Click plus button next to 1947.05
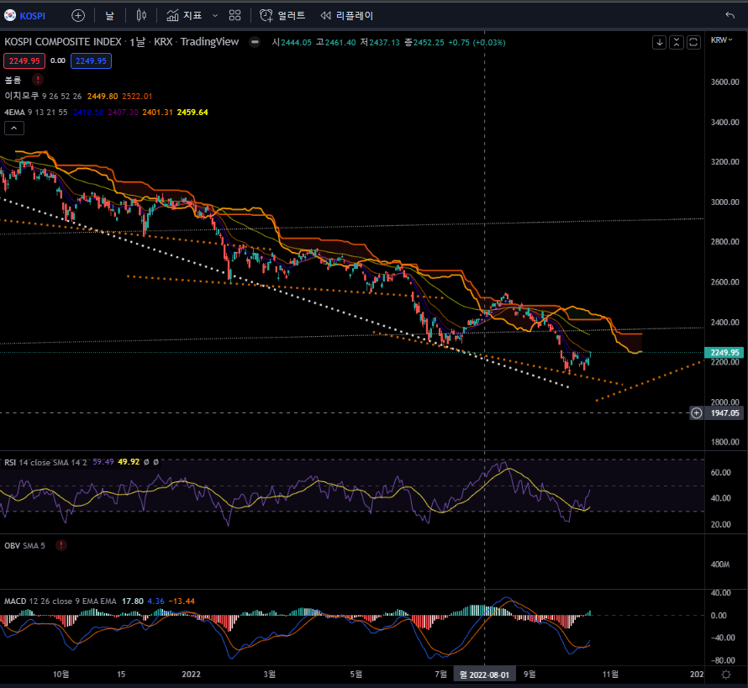The height and width of the screenshot is (688, 748). click(x=697, y=413)
